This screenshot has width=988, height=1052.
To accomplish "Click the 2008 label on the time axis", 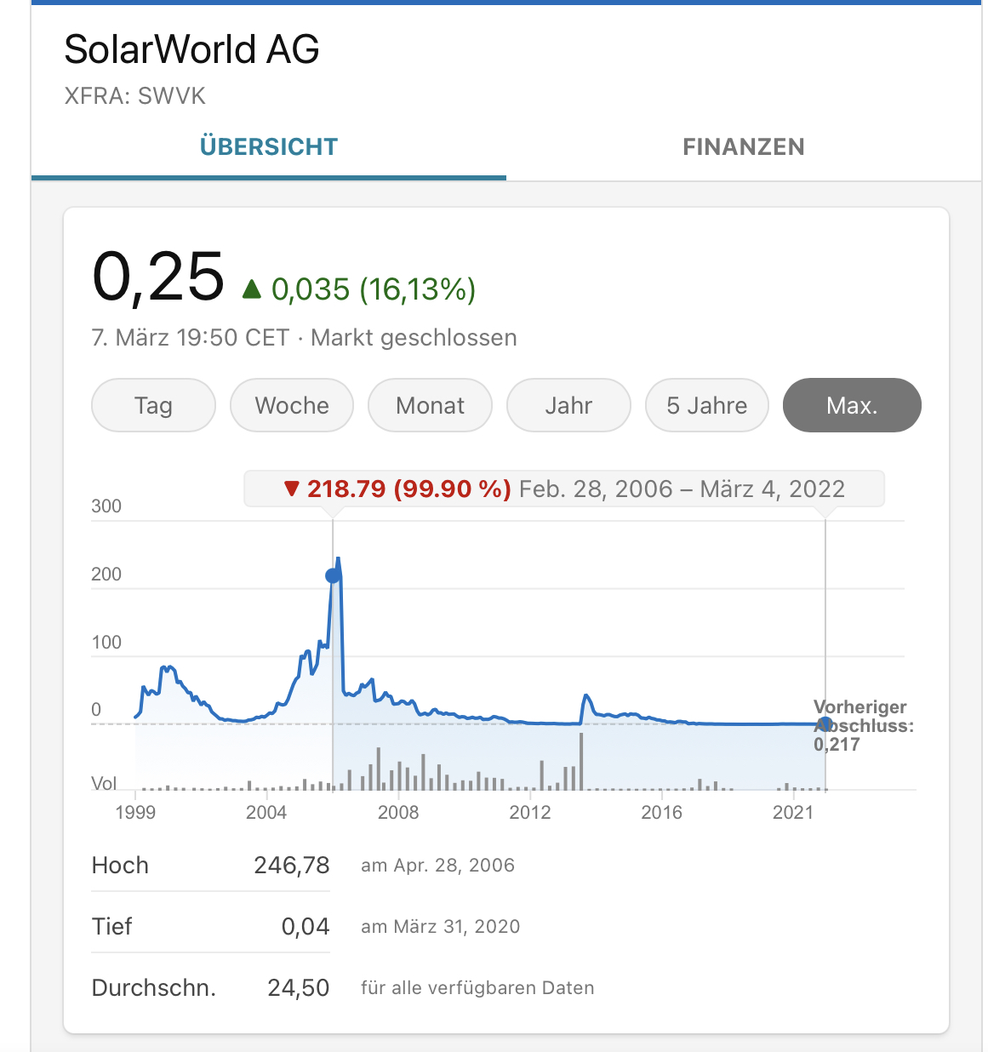I will [x=398, y=812].
